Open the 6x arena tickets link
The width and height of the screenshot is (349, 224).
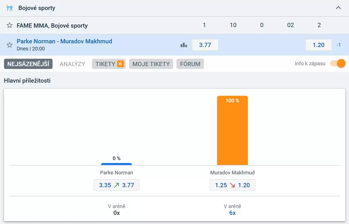pos(232,213)
